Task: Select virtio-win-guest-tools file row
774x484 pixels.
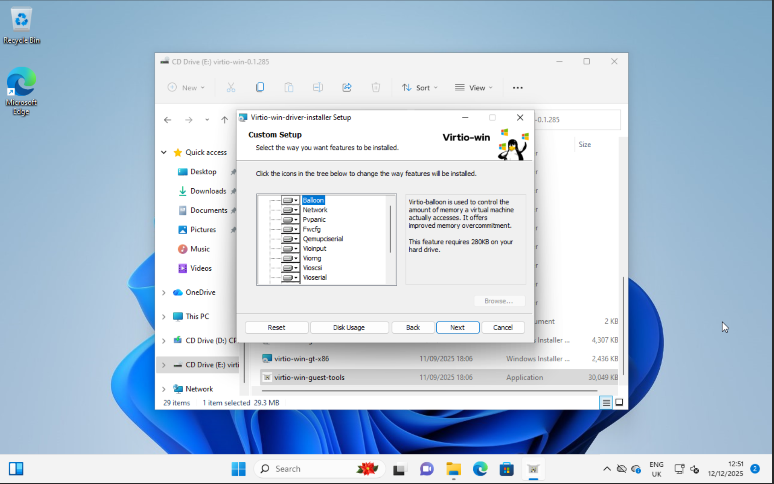Action: pyautogui.click(x=439, y=377)
